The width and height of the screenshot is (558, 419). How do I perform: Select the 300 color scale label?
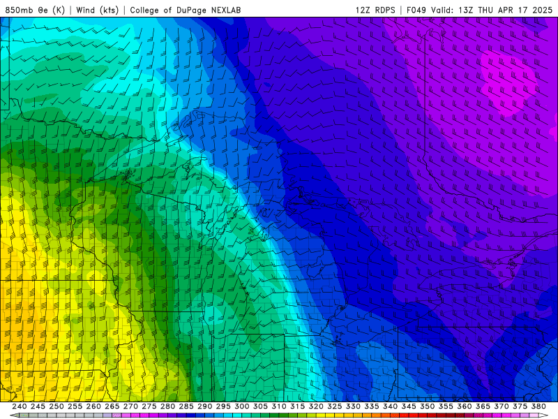click(241, 406)
